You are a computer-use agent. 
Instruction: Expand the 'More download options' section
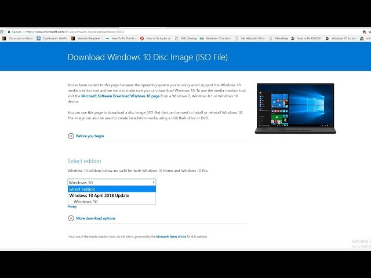[x=96, y=218]
